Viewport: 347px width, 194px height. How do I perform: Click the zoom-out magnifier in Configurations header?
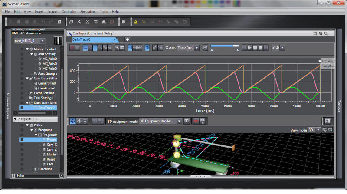(326, 33)
